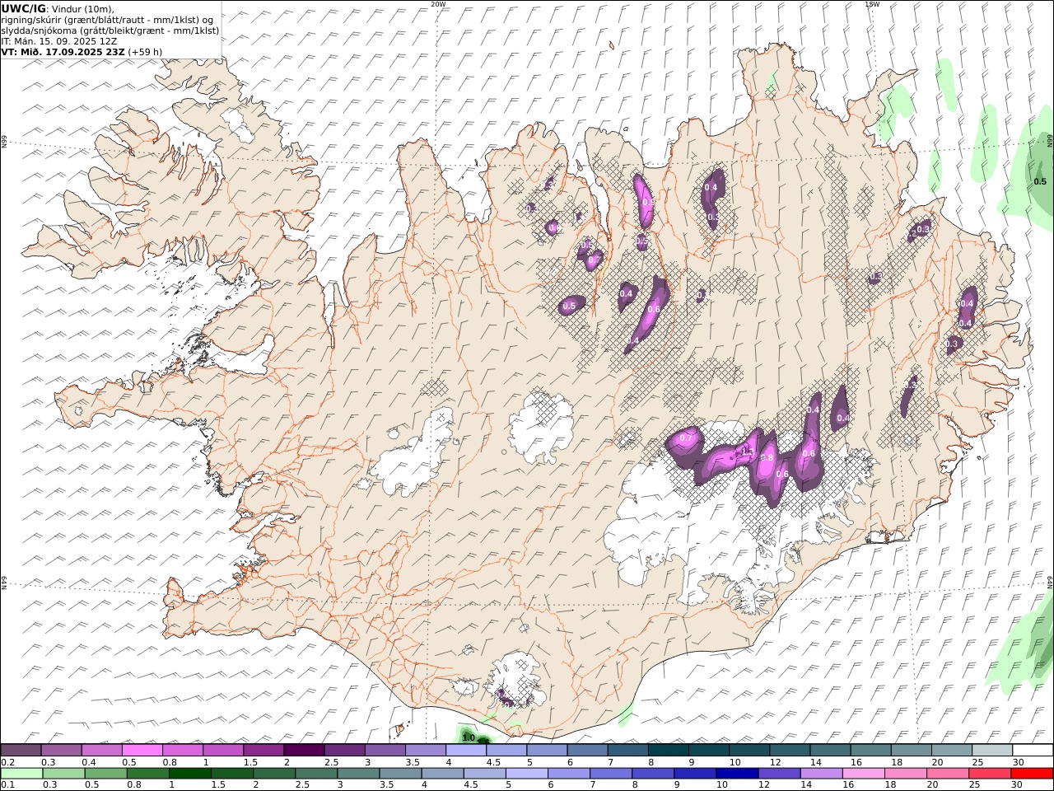Pick the pale green rain swatch at 0.1
Screen dimensions: 1054x791
click(21, 774)
